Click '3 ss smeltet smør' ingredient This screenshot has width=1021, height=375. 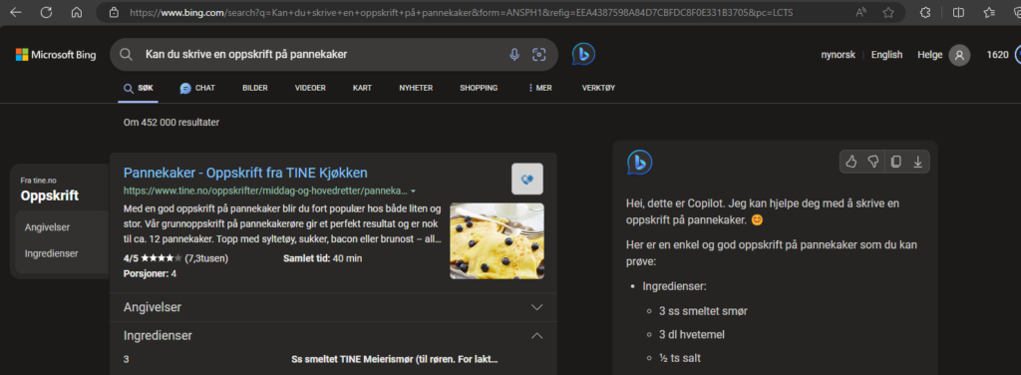point(703,311)
